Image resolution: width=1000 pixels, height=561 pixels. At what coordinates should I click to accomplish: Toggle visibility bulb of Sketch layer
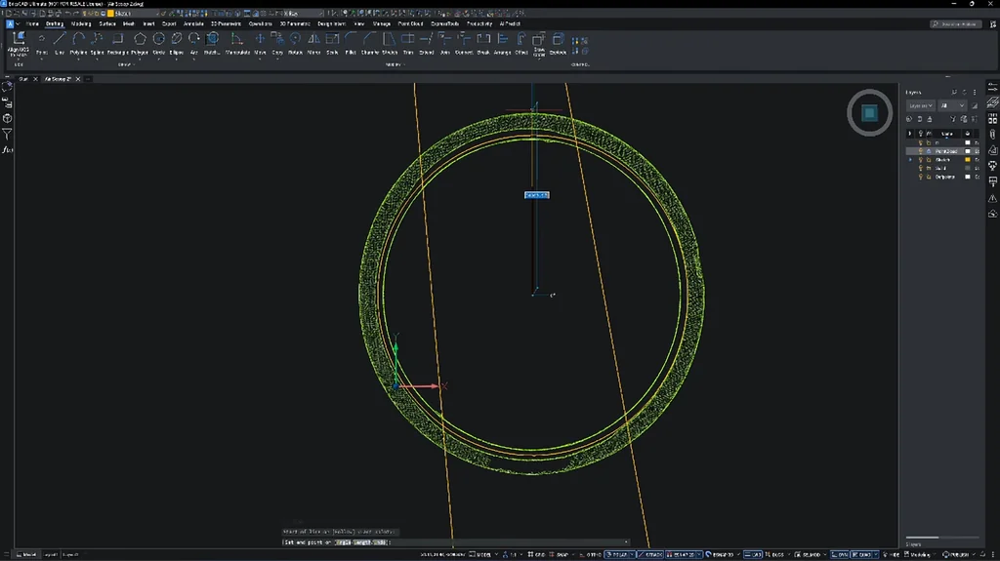click(x=920, y=159)
